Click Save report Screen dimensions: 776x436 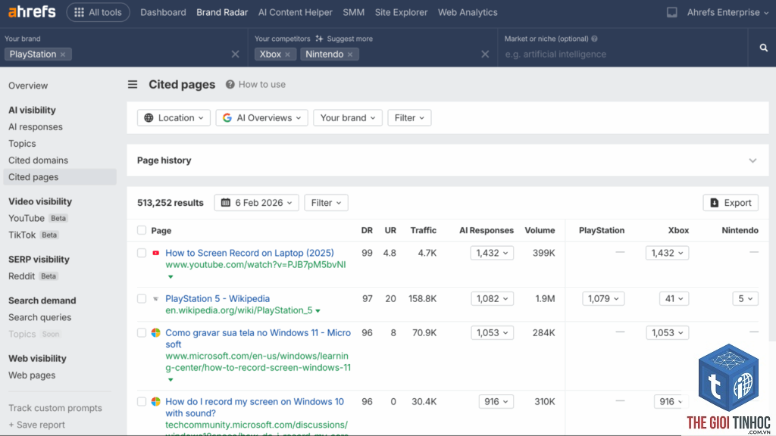(36, 425)
